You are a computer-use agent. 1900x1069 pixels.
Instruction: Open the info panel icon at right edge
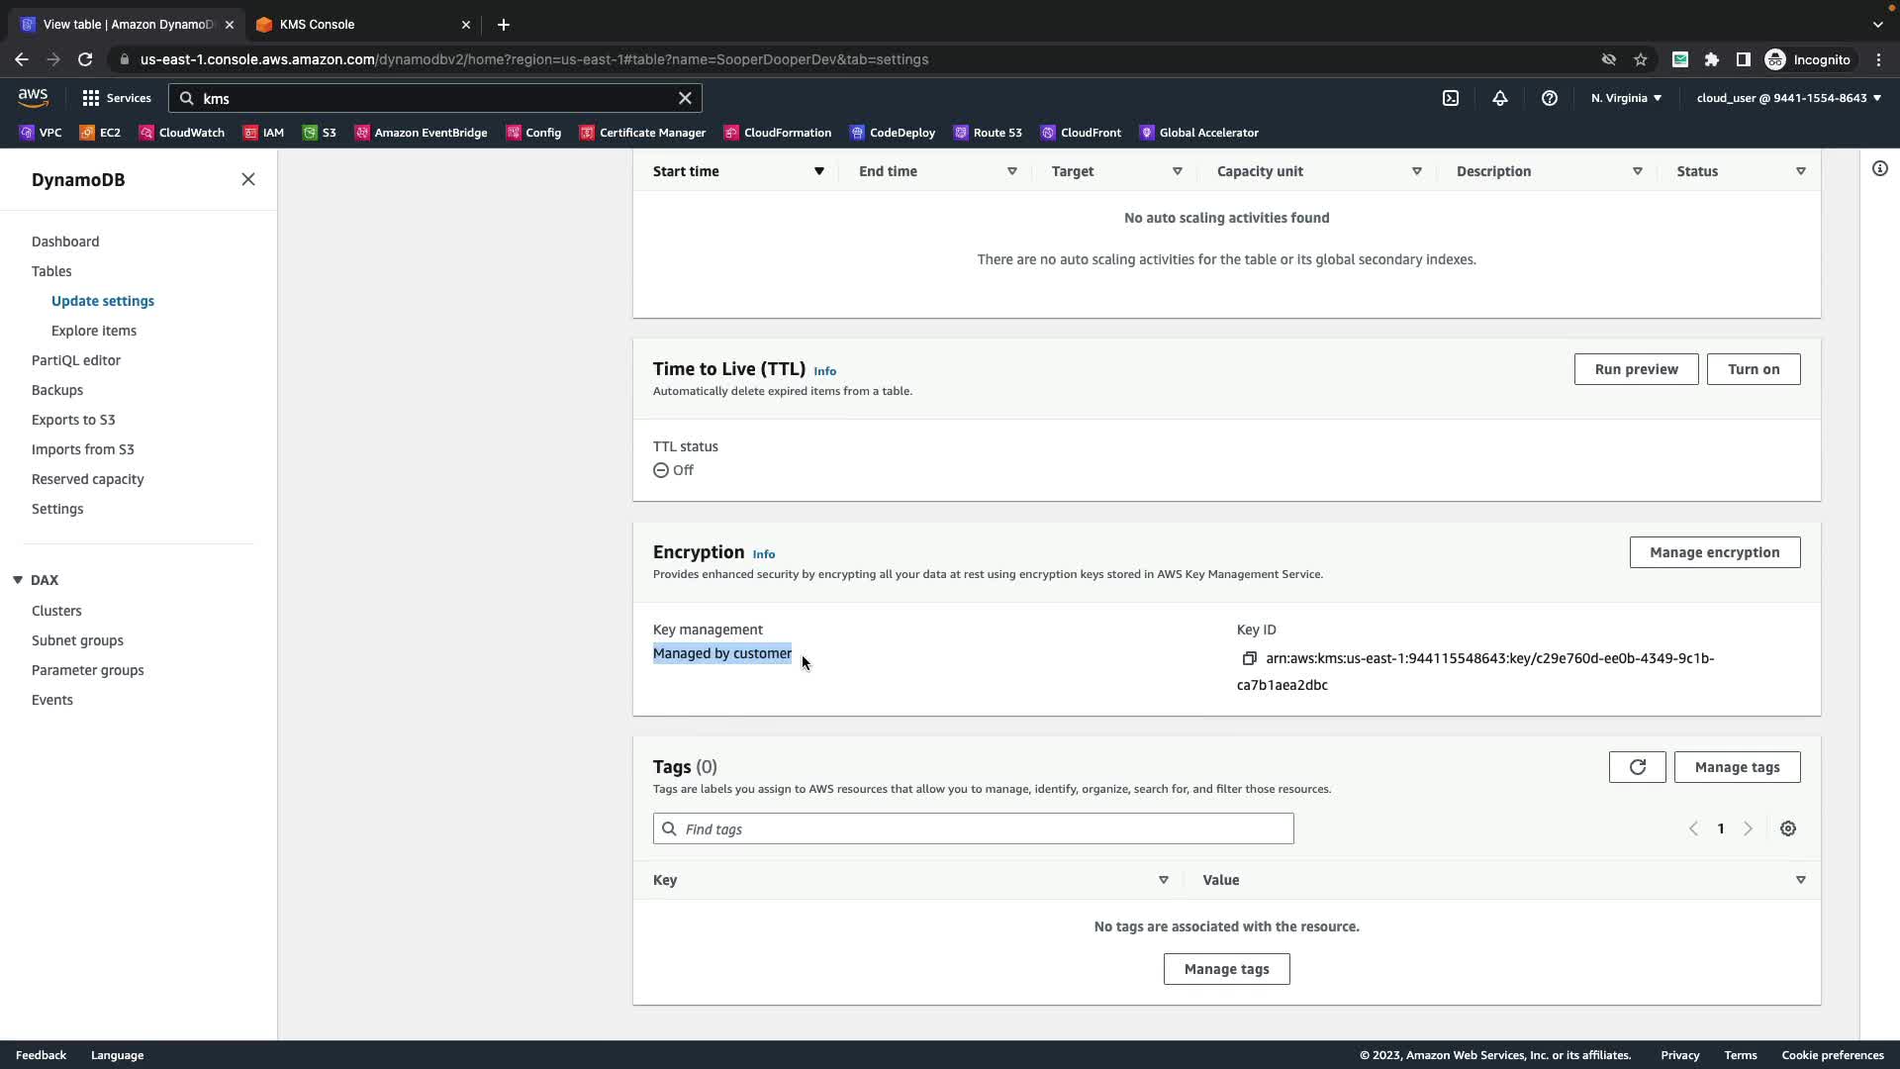(1879, 168)
